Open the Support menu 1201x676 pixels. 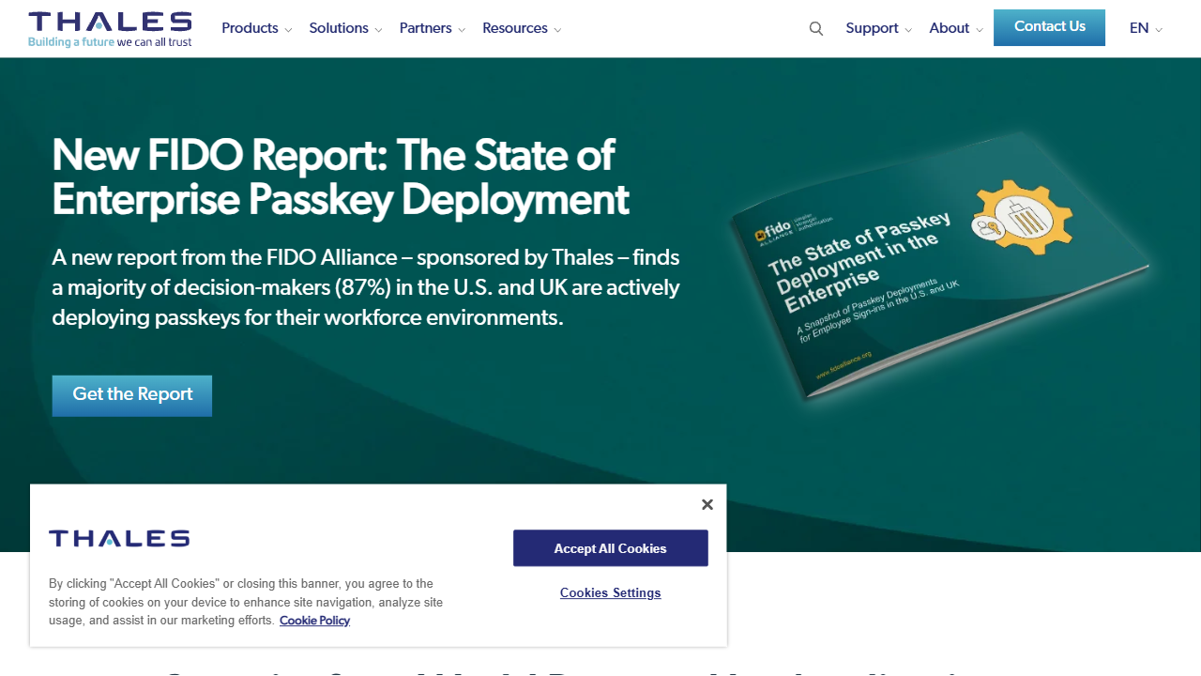point(872,28)
